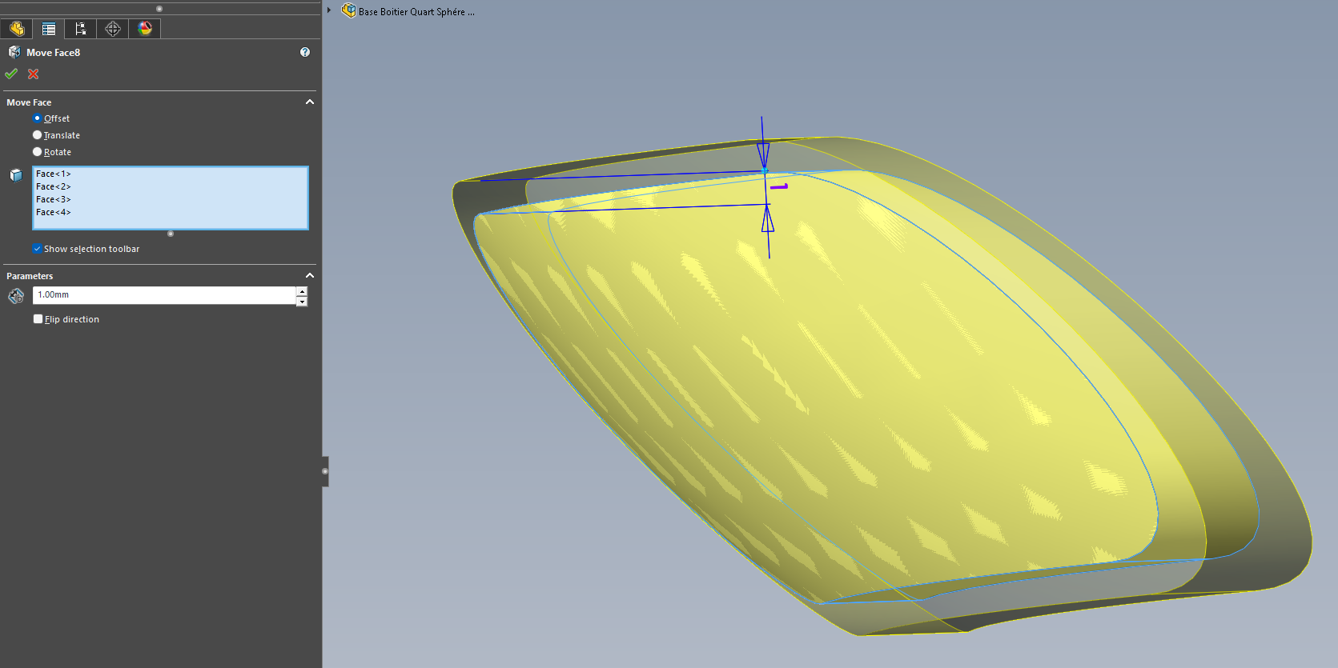Cancel Move Face with red X
Image resolution: width=1338 pixels, height=668 pixels.
(x=34, y=74)
